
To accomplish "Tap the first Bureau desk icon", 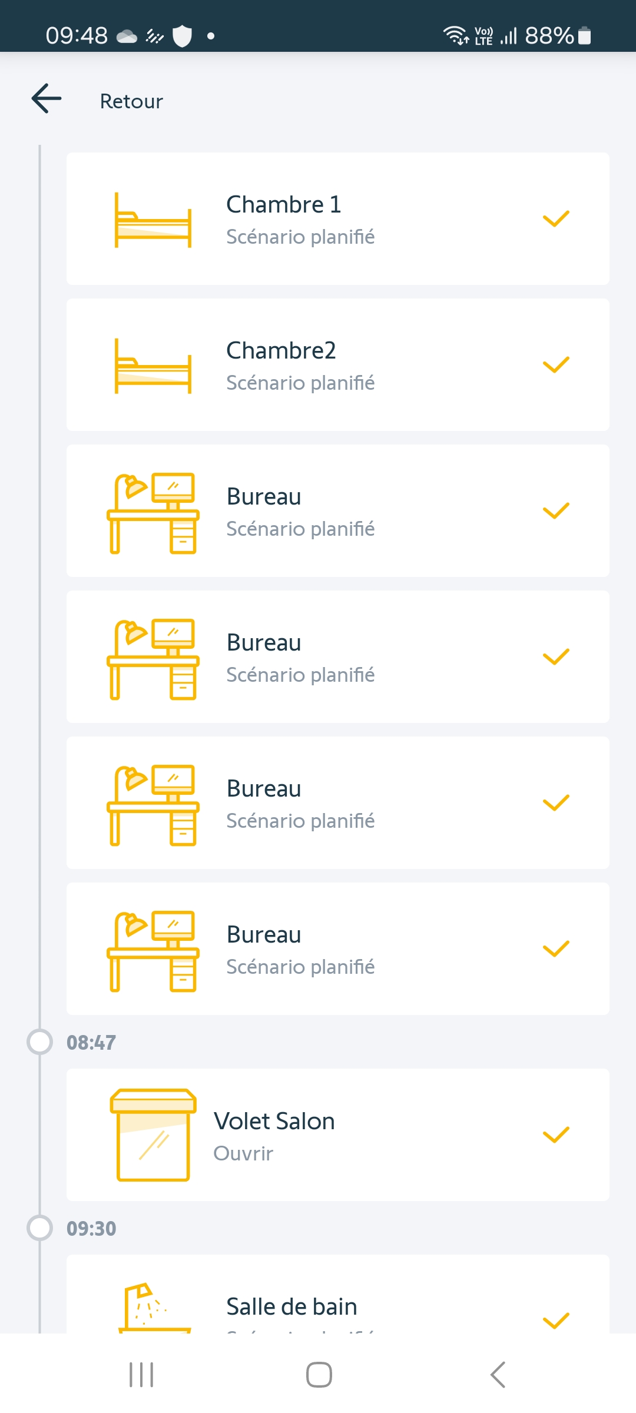I will [x=153, y=513].
